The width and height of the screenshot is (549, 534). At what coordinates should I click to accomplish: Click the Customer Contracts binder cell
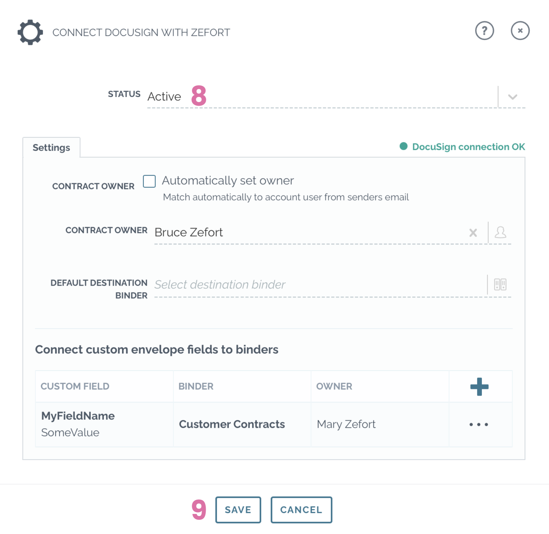(x=242, y=424)
